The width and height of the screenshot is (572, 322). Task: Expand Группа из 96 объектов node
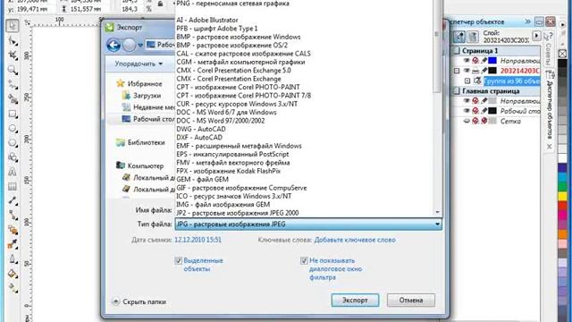pyautogui.click(x=467, y=80)
